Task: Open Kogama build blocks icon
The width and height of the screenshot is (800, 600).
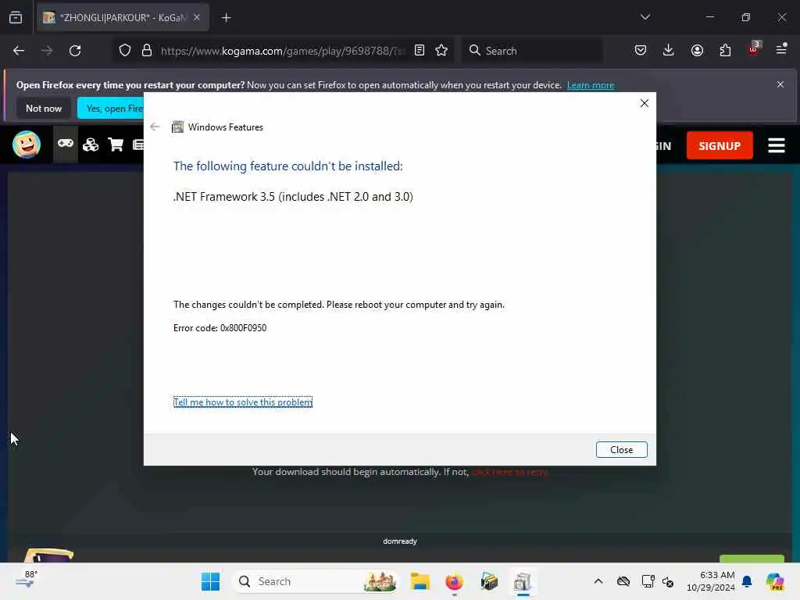Action: coord(91,145)
